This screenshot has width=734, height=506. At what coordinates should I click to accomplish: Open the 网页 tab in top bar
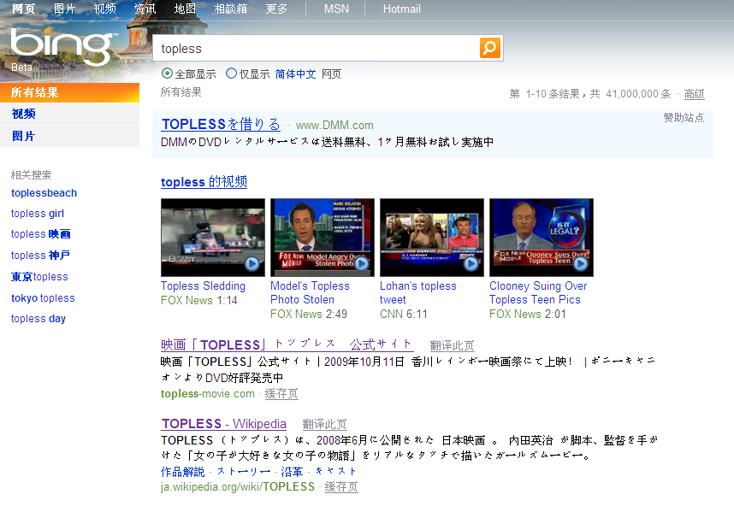23,9
